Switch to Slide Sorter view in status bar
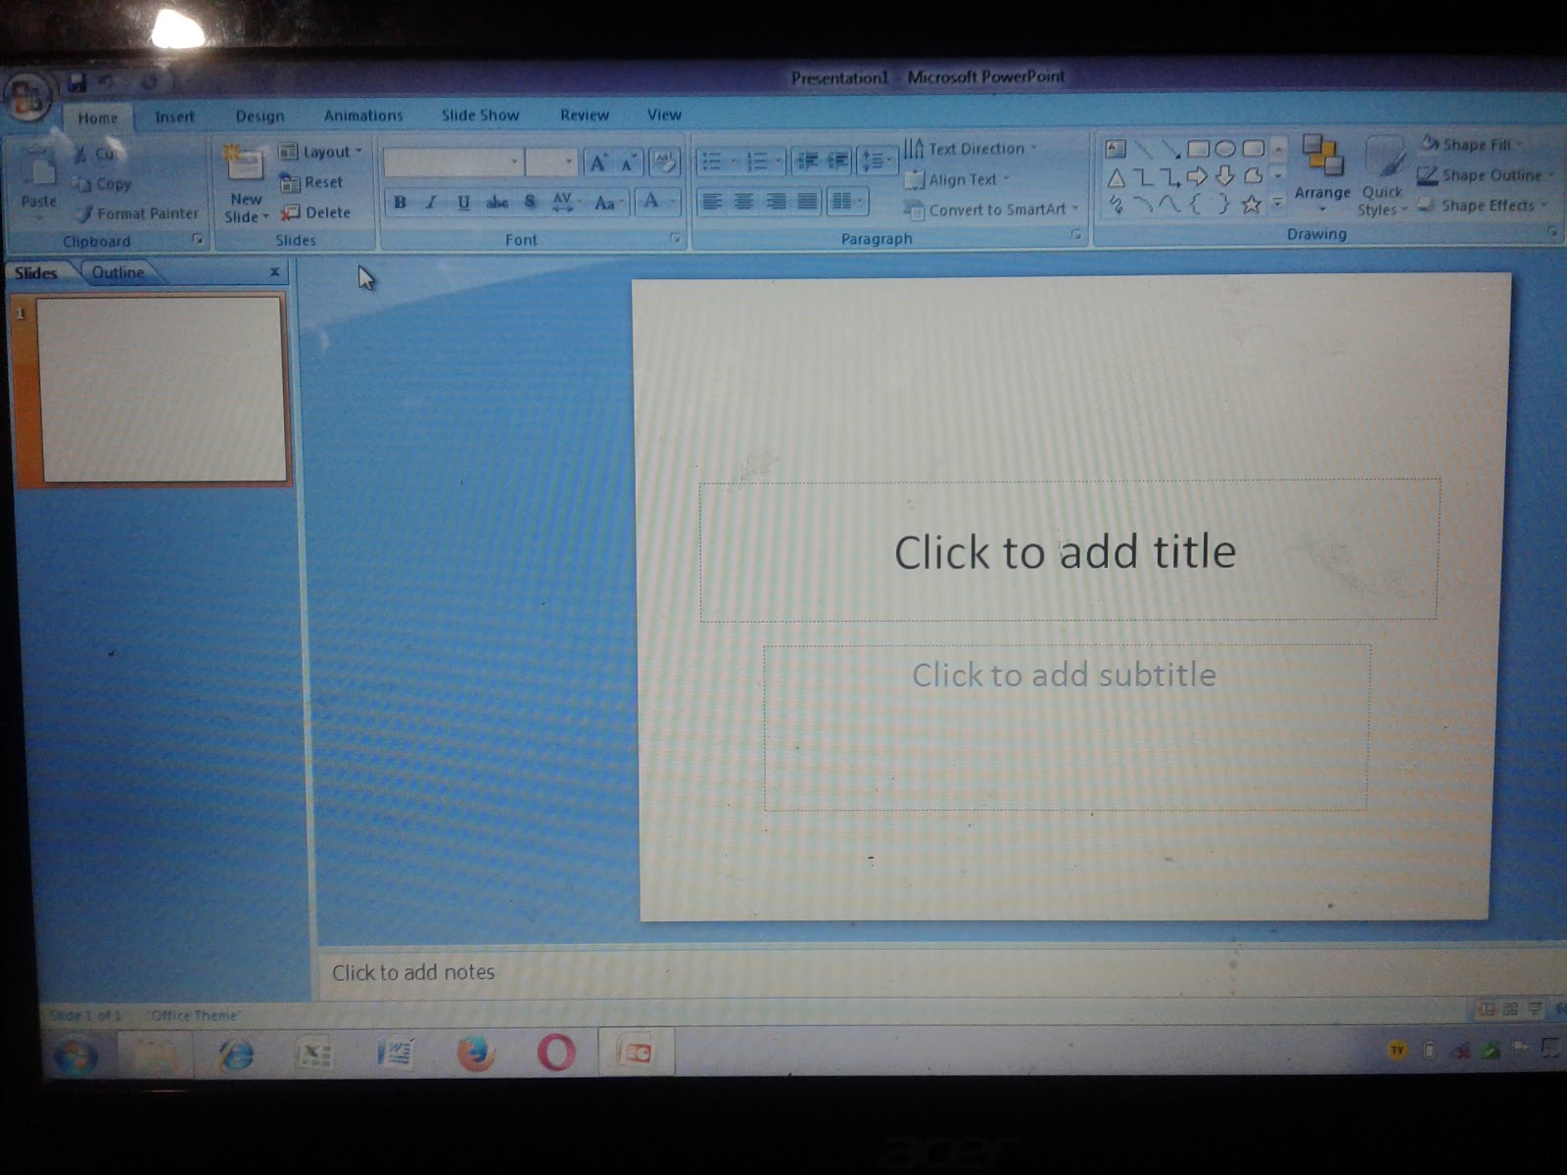This screenshot has height=1175, width=1567. tap(1510, 1009)
